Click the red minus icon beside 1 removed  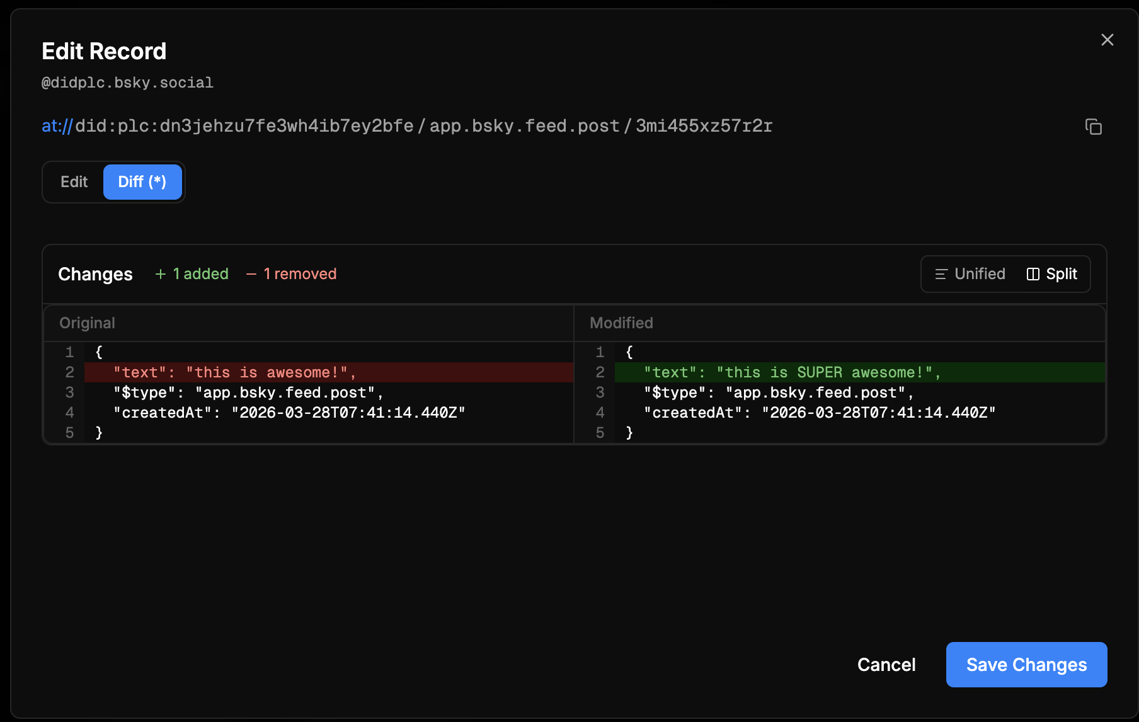[251, 274]
